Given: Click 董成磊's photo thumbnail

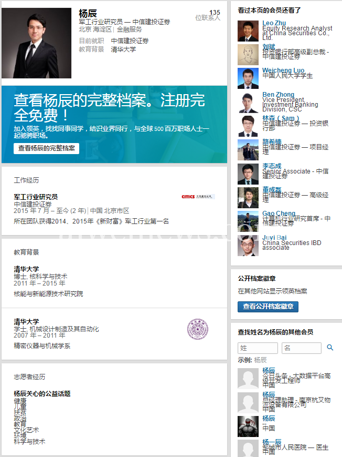Looking at the screenshot, I should pos(248,198).
